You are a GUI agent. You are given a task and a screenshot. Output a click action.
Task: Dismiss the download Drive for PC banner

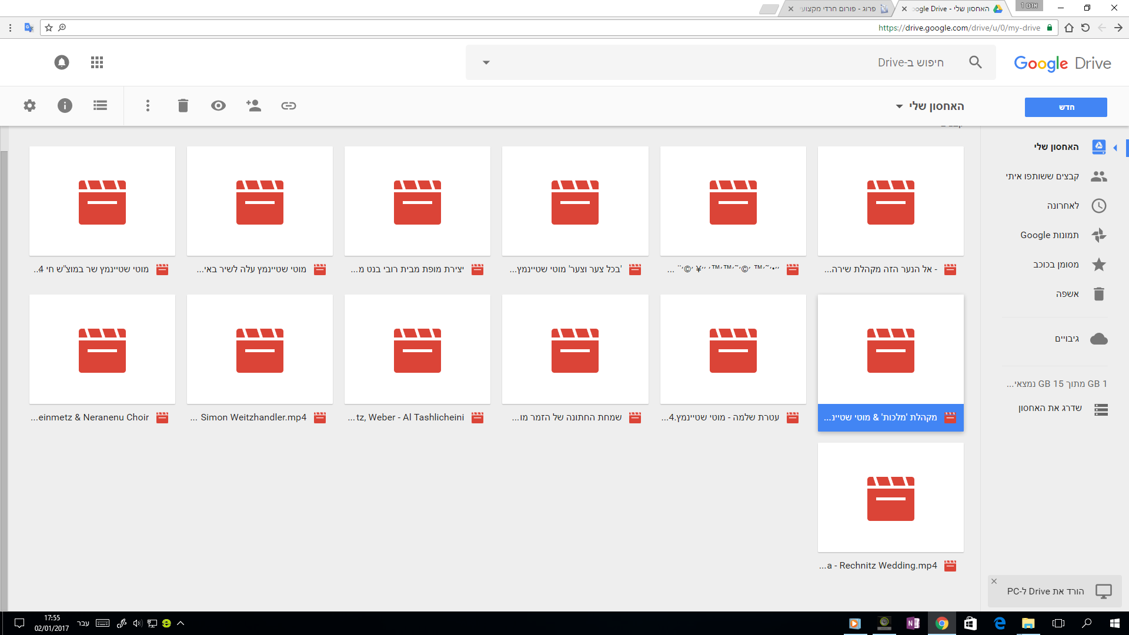(994, 581)
